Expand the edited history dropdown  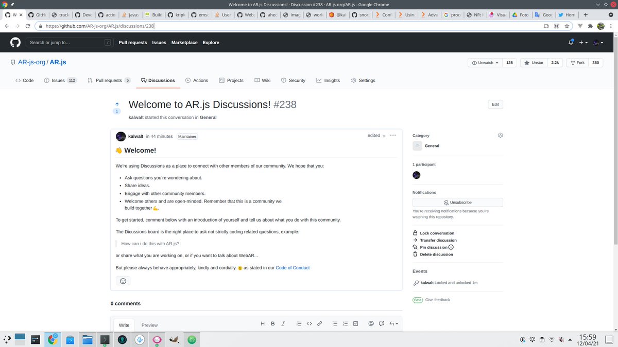376,136
